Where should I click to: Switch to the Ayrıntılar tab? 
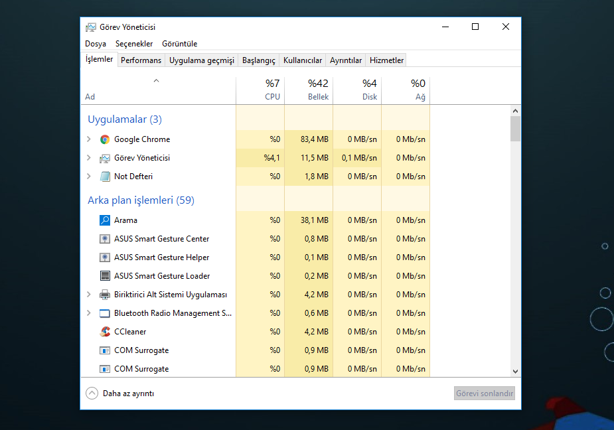tap(346, 60)
